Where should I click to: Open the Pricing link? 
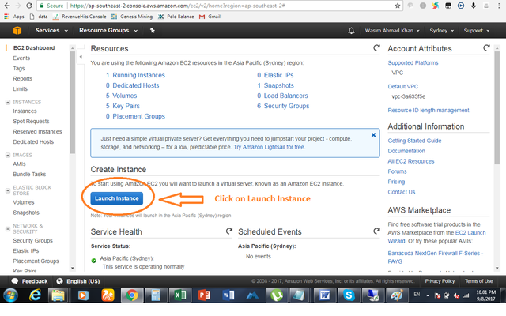tap(396, 182)
